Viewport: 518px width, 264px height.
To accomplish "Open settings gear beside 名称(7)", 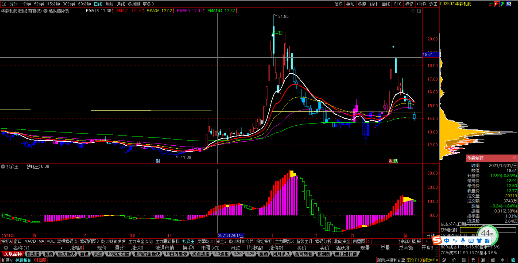I will (6, 248).
